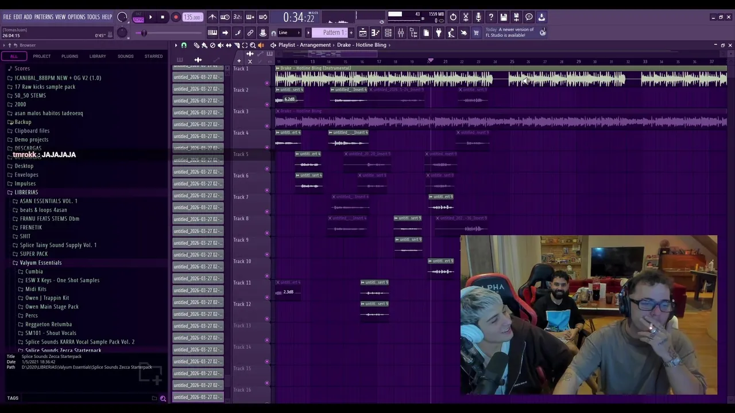
Task: Toggle loop recording icon
Action: (263, 17)
